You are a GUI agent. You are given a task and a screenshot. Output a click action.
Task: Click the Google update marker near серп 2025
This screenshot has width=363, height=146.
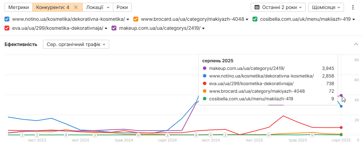312,135
